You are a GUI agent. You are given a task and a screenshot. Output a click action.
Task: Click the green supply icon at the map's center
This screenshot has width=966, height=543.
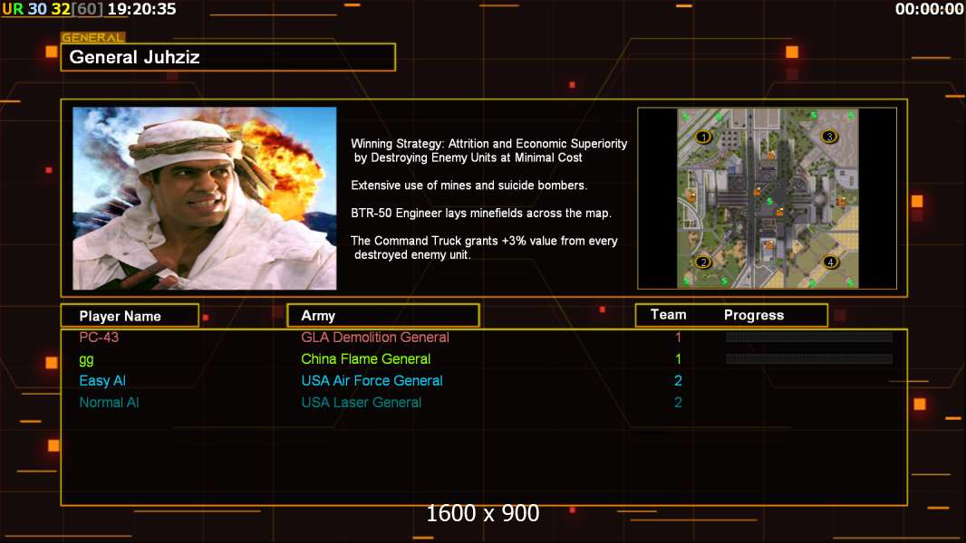(x=769, y=201)
